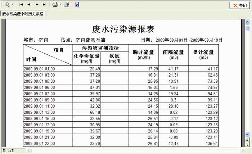Click the interval flow value 21.31
The width and height of the screenshot is (252, 154).
tap(174, 75)
